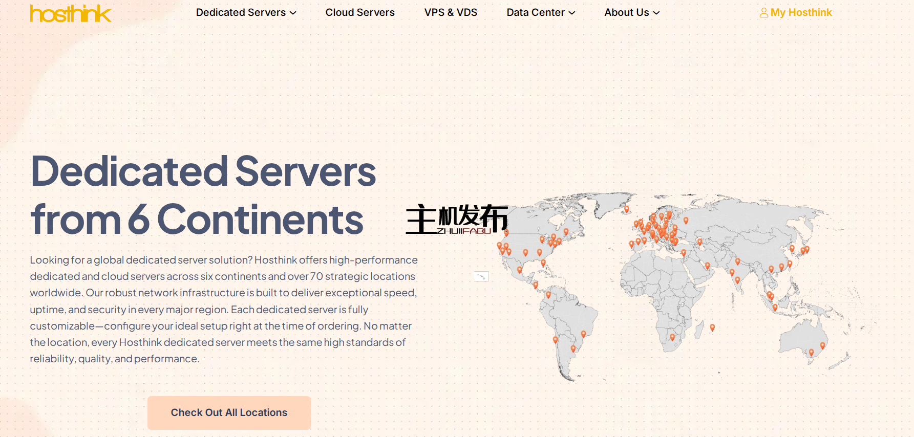Select the Mexico location pin
Image resolution: width=914 pixels, height=437 pixels.
click(520, 270)
